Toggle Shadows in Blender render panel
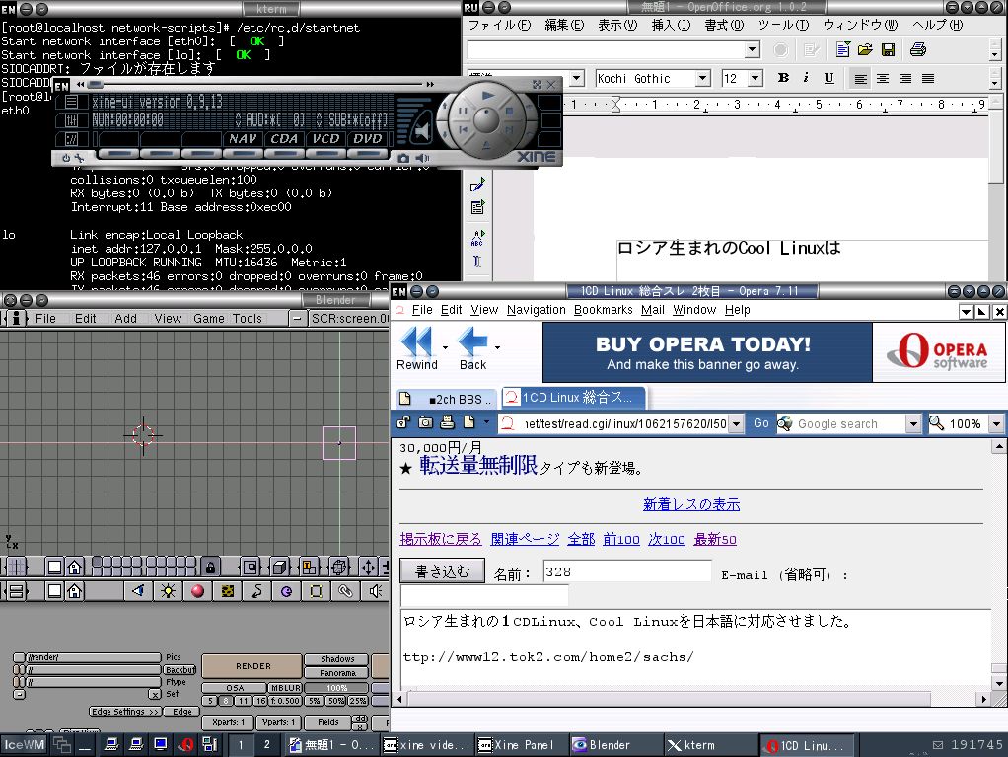1008x757 pixels. pos(337,659)
